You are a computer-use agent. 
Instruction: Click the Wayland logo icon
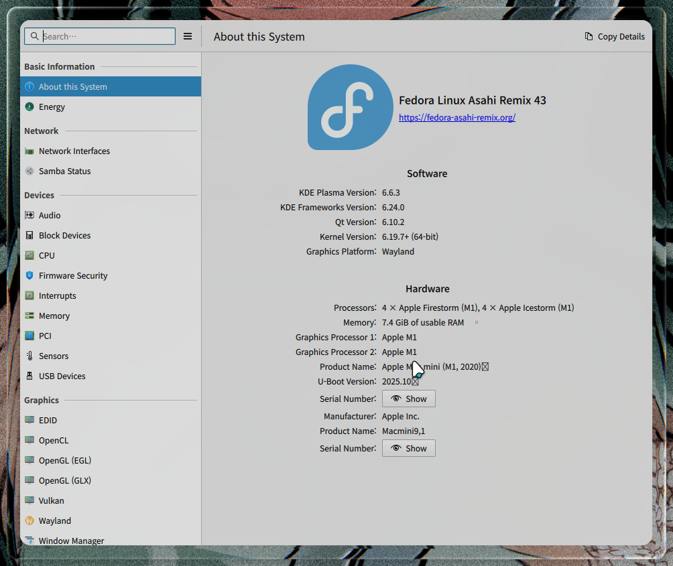tap(29, 520)
